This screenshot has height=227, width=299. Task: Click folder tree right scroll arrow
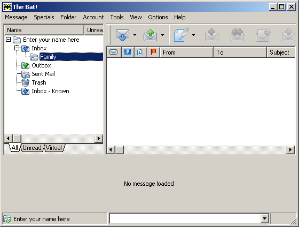99,138
